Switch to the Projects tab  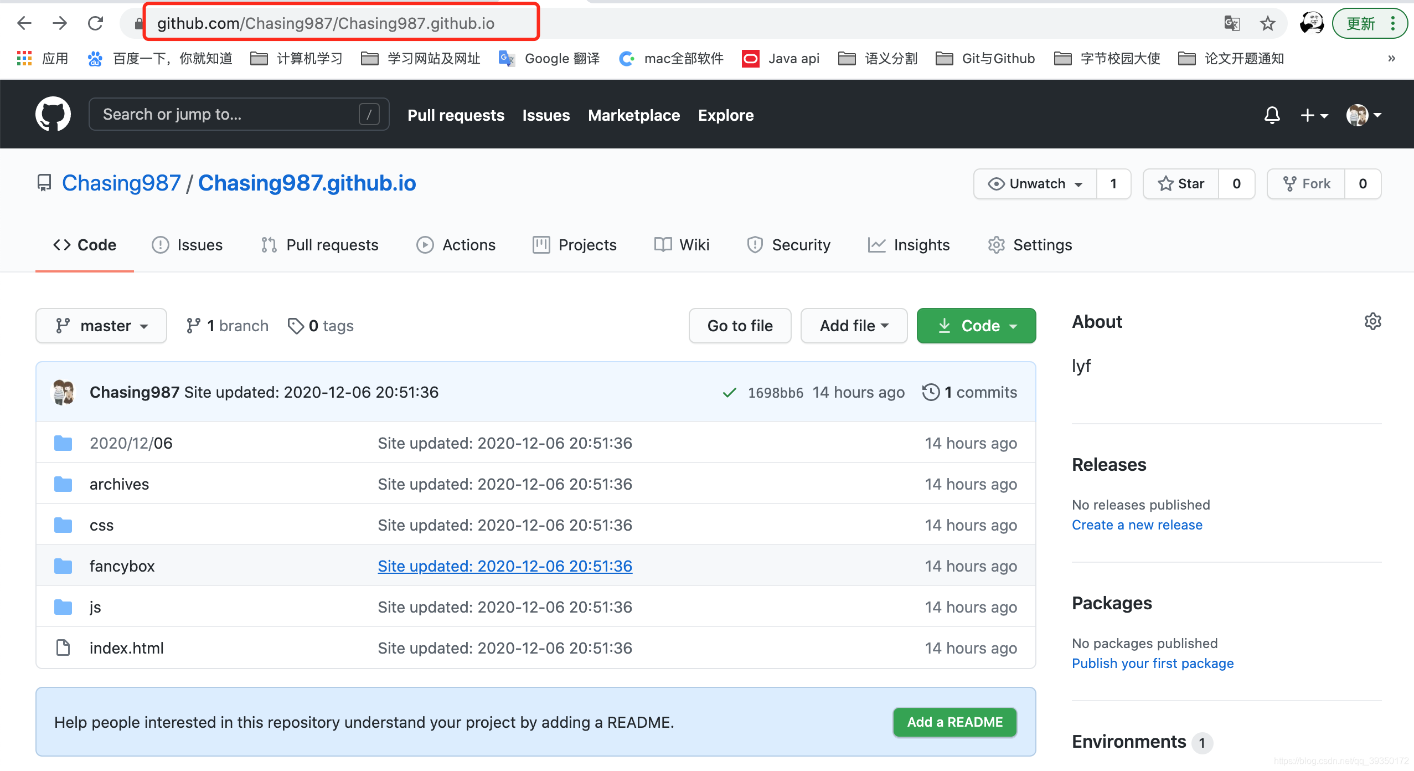click(574, 245)
